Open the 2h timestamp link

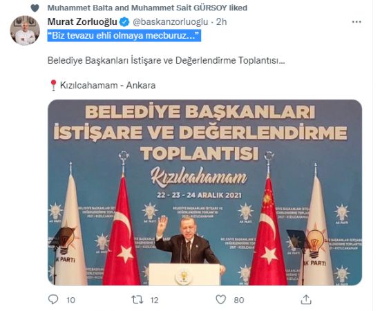(x=221, y=22)
